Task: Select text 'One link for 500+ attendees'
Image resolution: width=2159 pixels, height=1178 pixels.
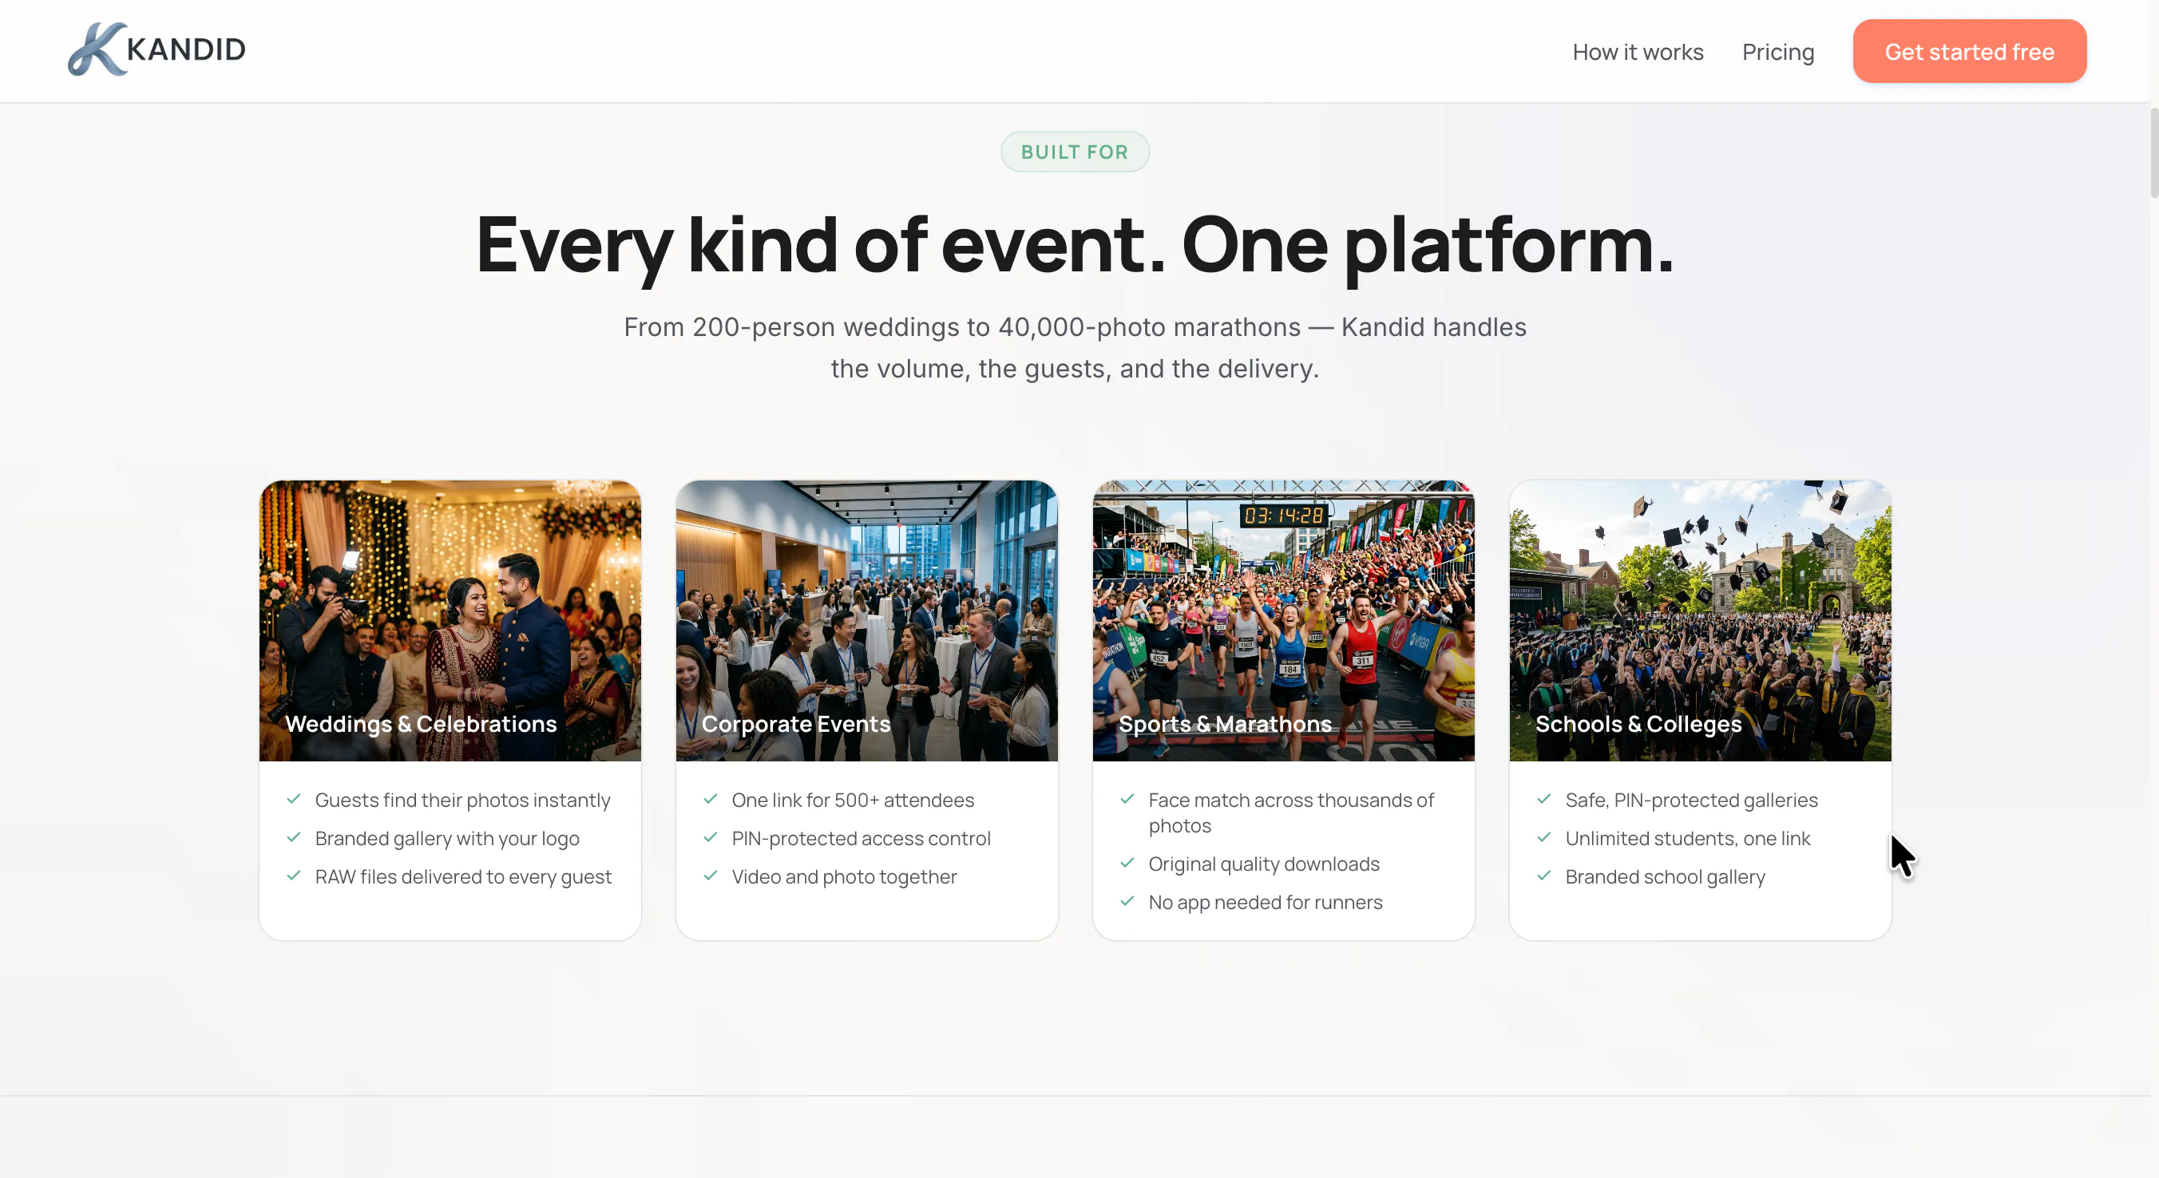Action: point(853,800)
